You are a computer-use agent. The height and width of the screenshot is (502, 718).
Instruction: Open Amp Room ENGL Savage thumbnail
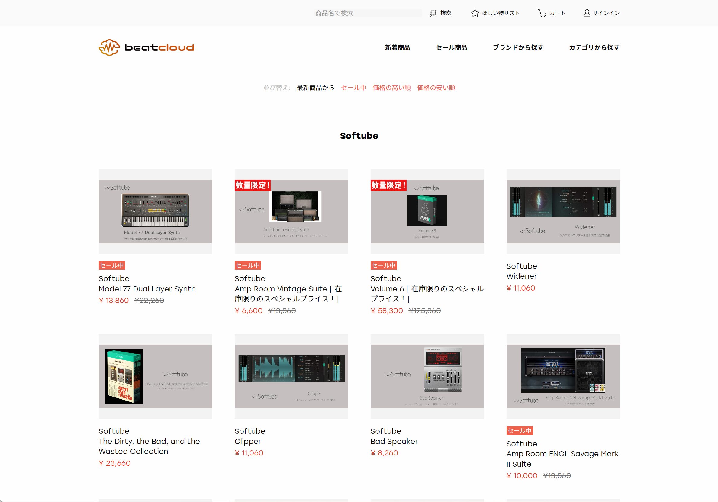click(563, 376)
